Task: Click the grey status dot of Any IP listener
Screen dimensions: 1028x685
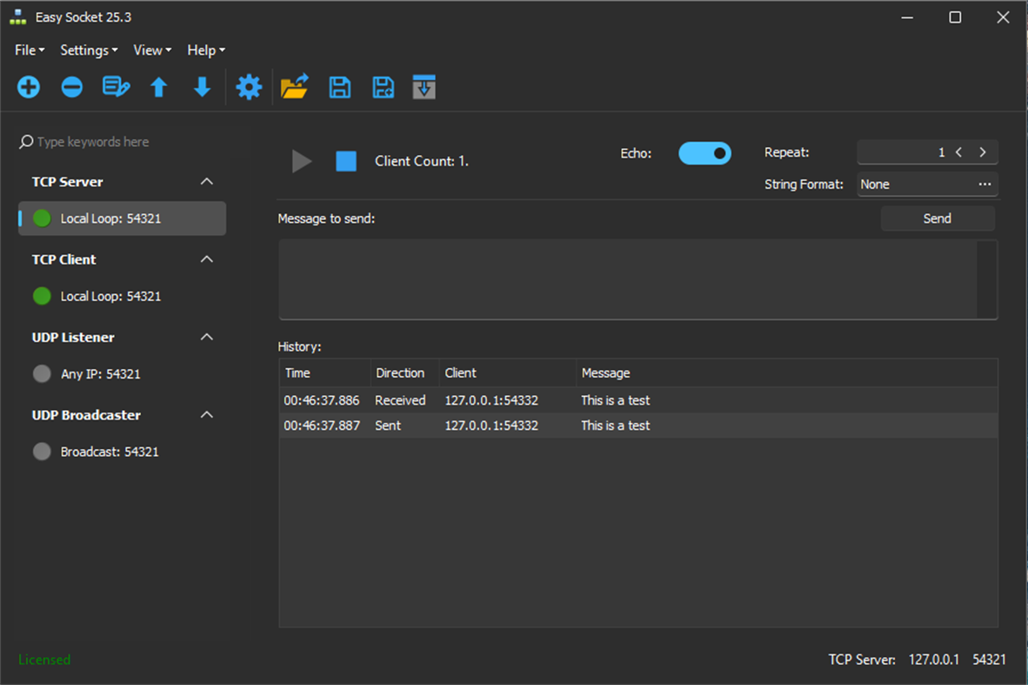Action: [42, 374]
